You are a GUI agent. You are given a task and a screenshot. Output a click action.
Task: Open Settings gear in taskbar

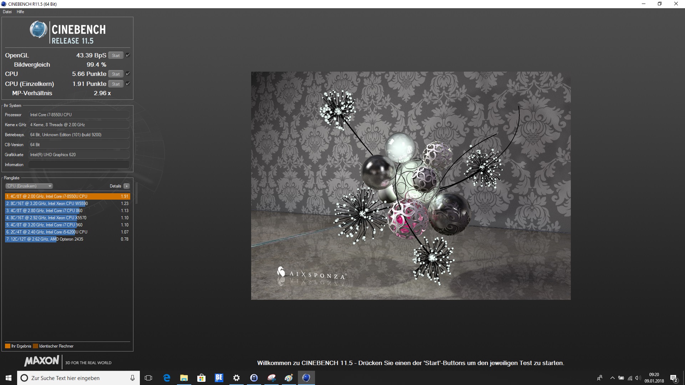click(236, 378)
